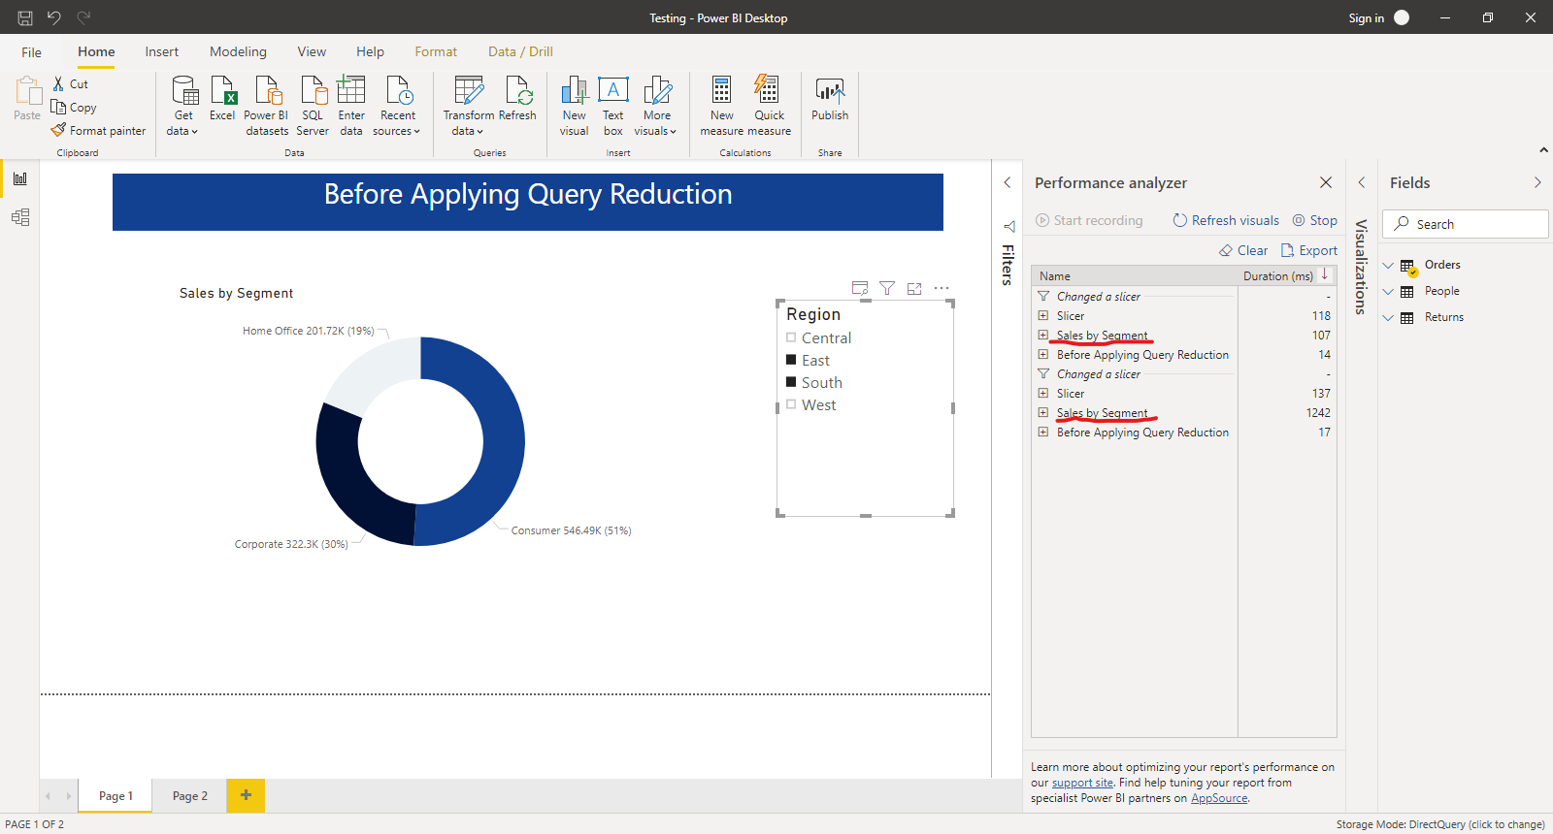Click Refresh visuals in Performance analyzer
This screenshot has width=1553, height=834.
coord(1226,220)
